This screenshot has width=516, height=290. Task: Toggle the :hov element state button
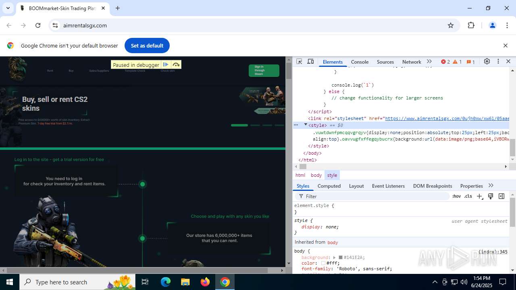click(456, 196)
